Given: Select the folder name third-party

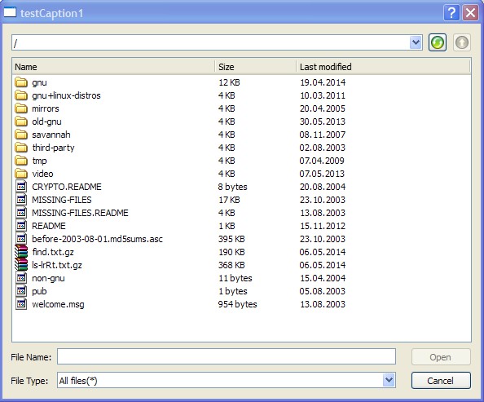Looking at the screenshot, I should pyautogui.click(x=54, y=148).
